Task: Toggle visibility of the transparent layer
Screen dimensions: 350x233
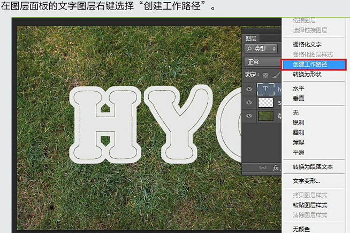Action: click(249, 102)
